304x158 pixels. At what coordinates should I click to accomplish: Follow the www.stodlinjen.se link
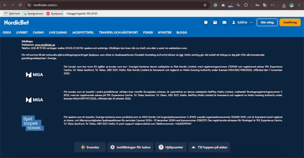(45, 45)
